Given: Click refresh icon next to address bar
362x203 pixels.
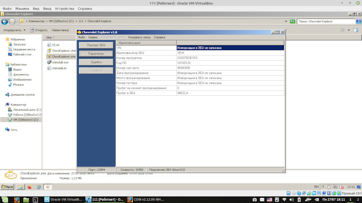Looking at the screenshot, I should tap(293, 21).
